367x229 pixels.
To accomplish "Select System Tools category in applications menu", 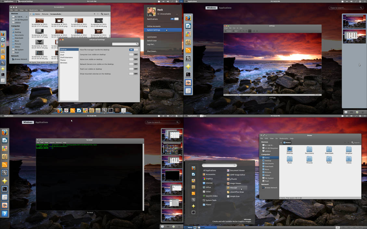I will (209, 200).
